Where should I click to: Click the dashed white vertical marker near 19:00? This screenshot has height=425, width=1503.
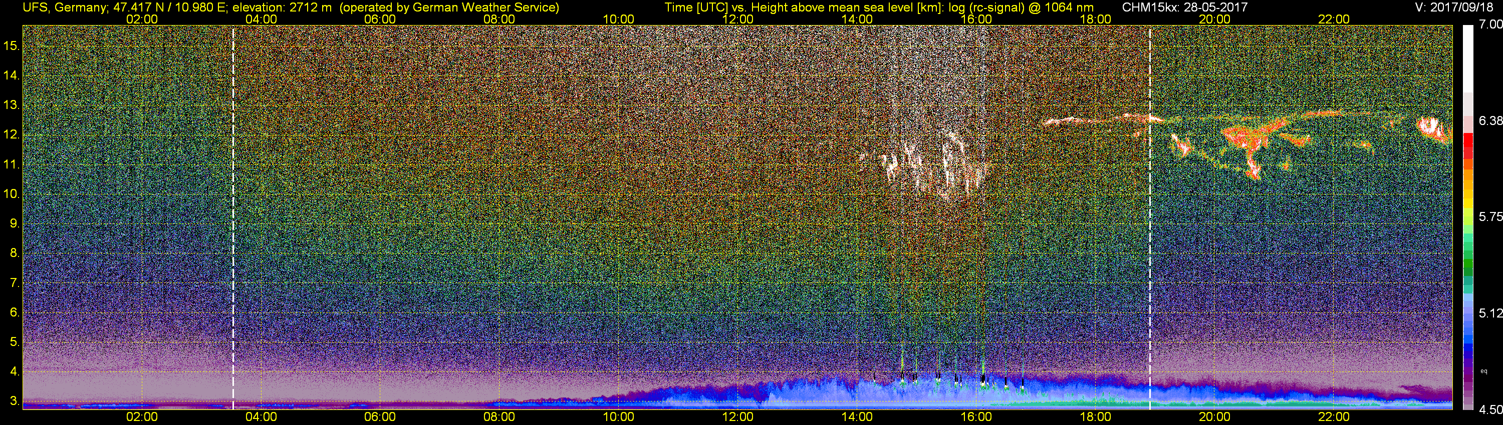[1150, 217]
